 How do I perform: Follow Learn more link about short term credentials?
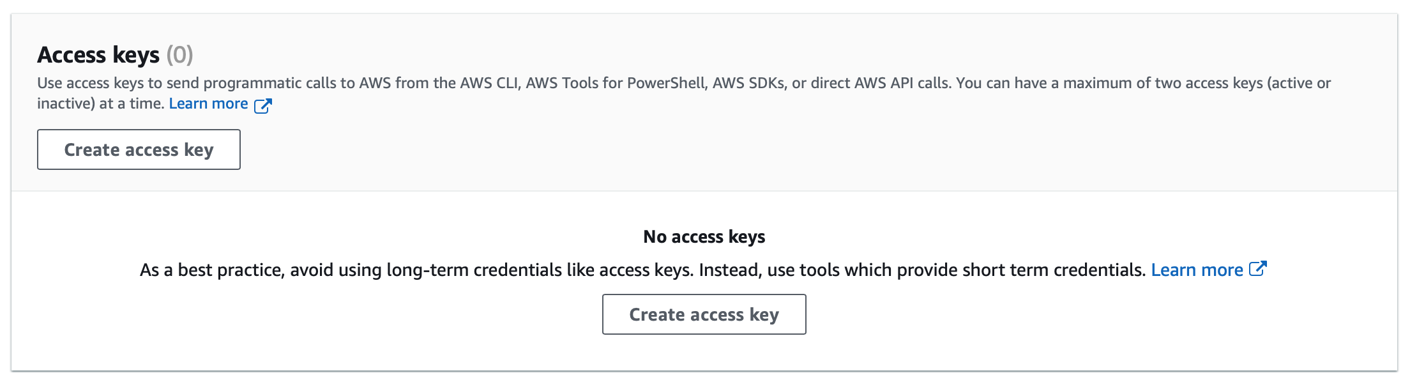(x=1197, y=270)
